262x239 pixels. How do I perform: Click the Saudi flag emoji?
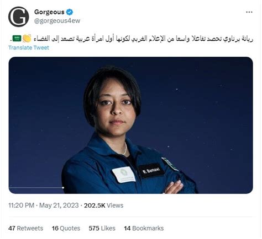pos(17,39)
